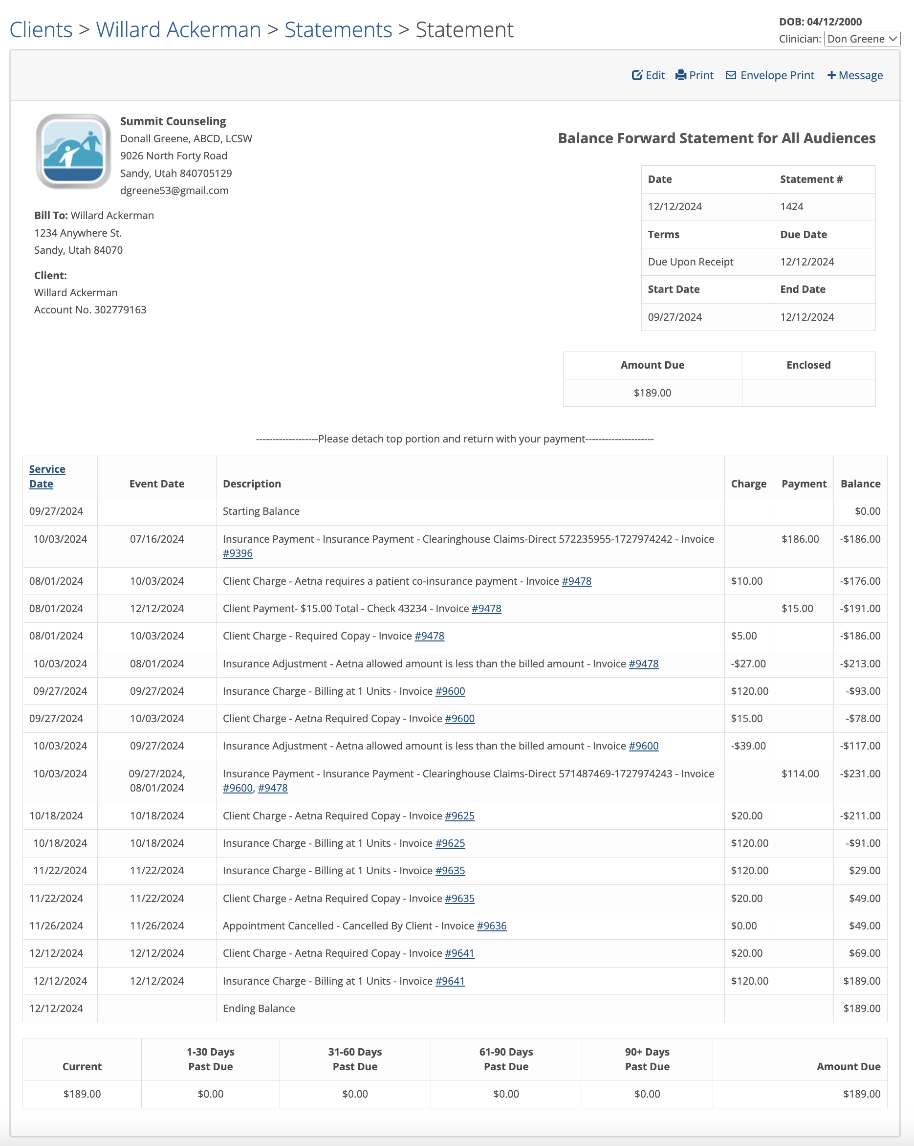
Task: Click the Edit text link
Action: coord(655,75)
